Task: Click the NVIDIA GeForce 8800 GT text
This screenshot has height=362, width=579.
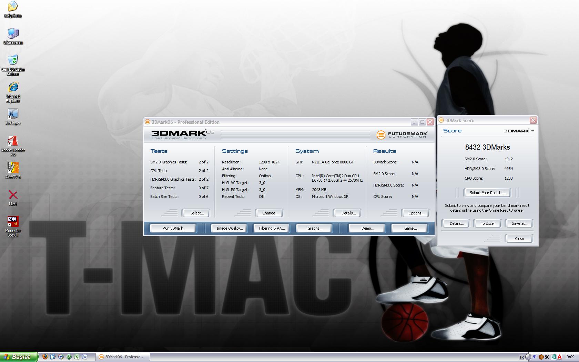Action: (x=333, y=162)
